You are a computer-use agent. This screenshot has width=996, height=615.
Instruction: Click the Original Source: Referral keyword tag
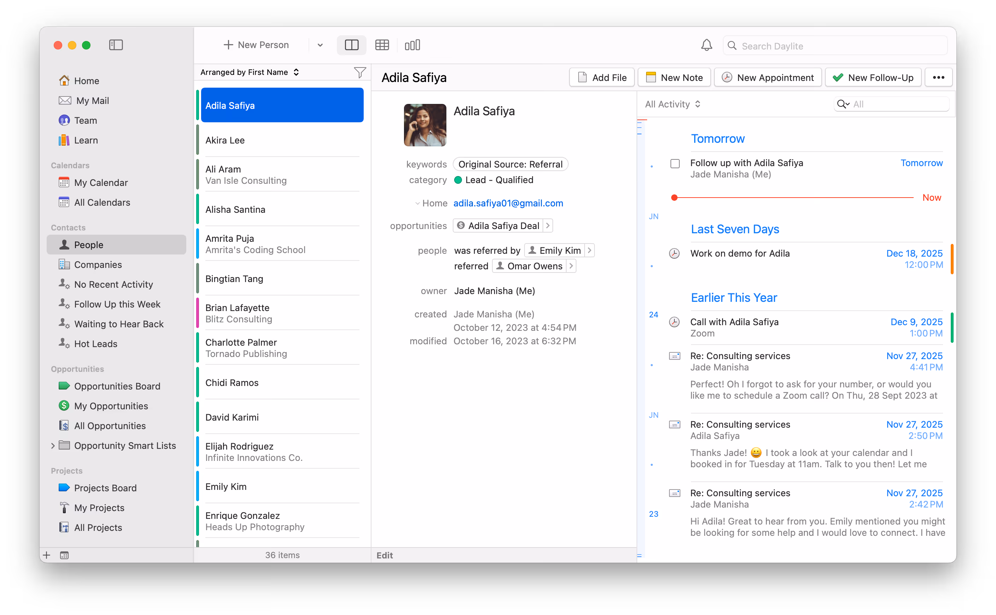(x=510, y=164)
